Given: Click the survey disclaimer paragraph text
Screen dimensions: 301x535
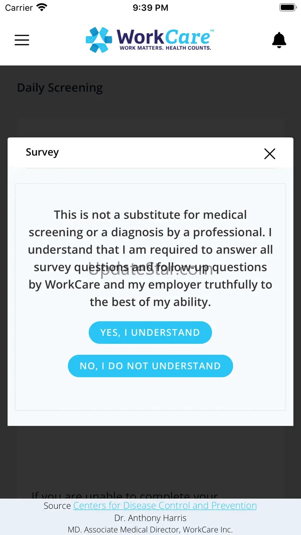Looking at the screenshot, I should point(150,258).
